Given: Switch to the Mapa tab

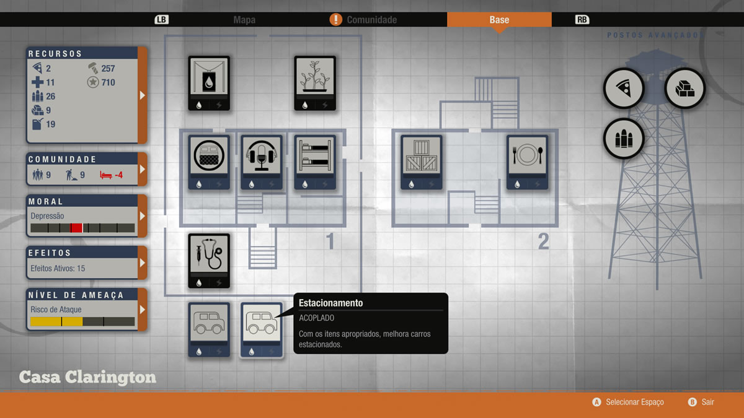Looking at the screenshot, I should click(x=244, y=20).
